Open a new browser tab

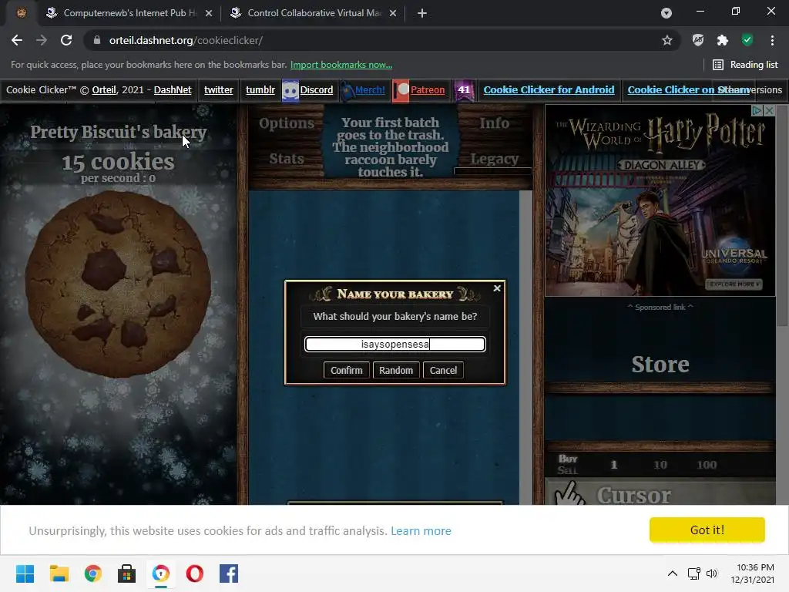(x=422, y=13)
